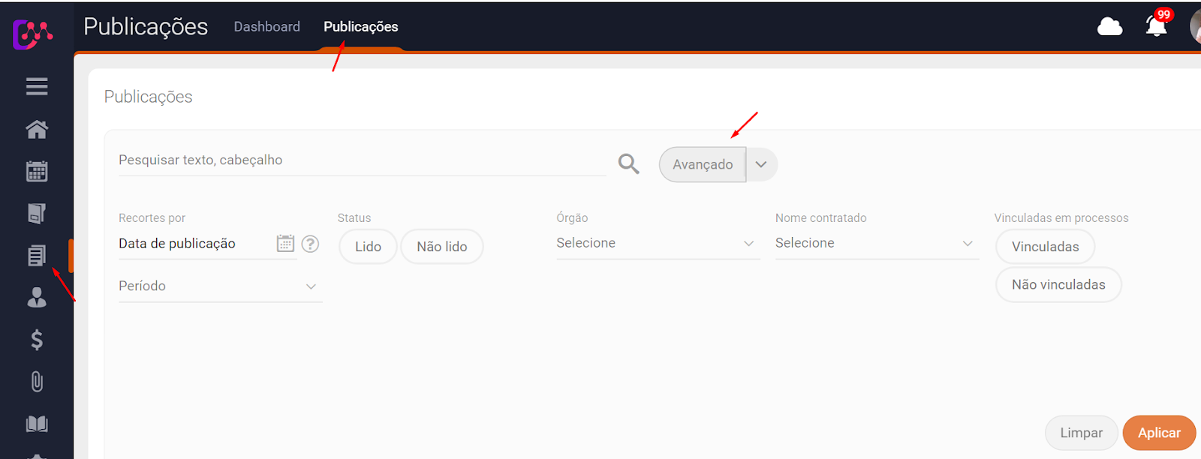Toggle the Vinculadas filter chip
Image resolution: width=1201 pixels, height=459 pixels.
(1045, 247)
